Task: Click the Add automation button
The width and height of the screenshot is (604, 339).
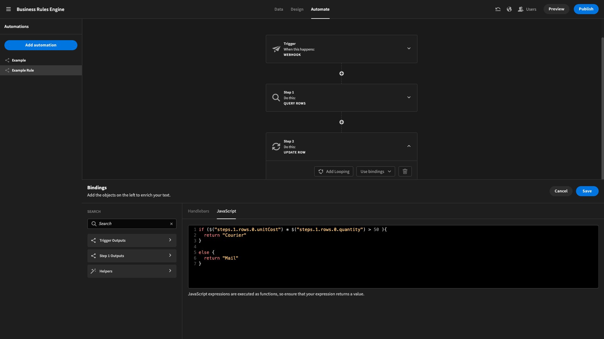Action: (x=41, y=45)
